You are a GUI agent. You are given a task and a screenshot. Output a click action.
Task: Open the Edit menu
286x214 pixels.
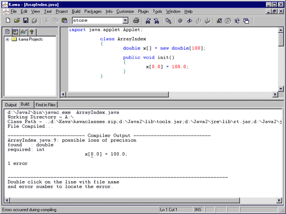tap(24, 11)
